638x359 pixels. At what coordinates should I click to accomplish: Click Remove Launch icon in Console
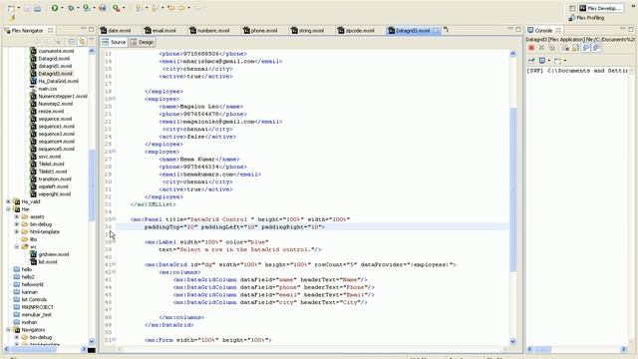pyautogui.click(x=541, y=48)
